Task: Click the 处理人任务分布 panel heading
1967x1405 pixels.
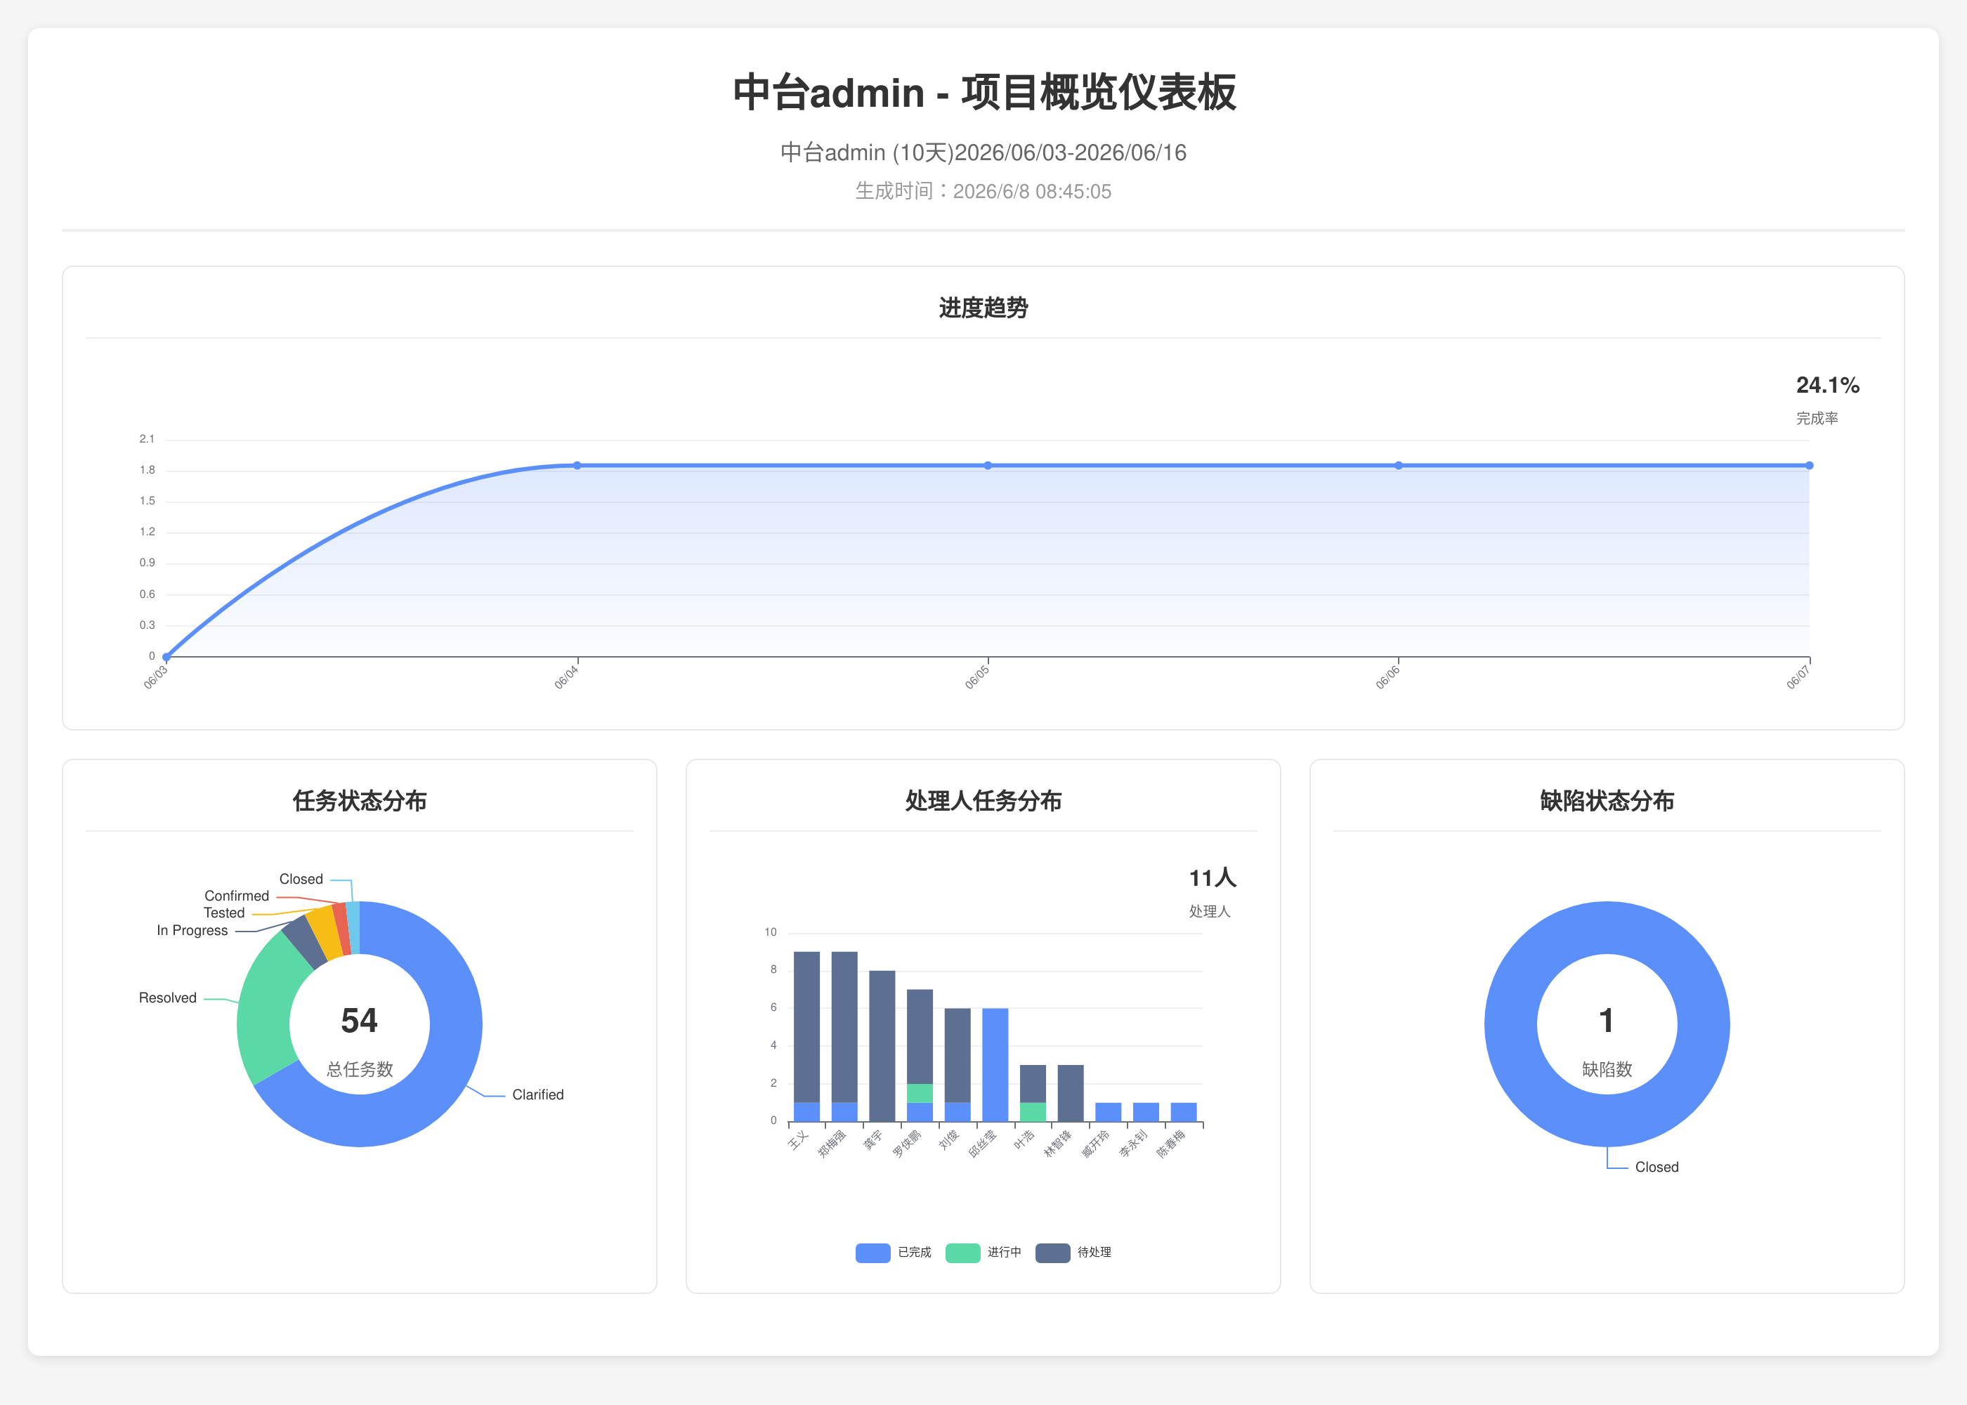Action: click(983, 801)
